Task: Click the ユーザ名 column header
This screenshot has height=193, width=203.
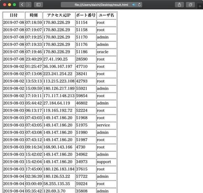Action: tap(106, 15)
